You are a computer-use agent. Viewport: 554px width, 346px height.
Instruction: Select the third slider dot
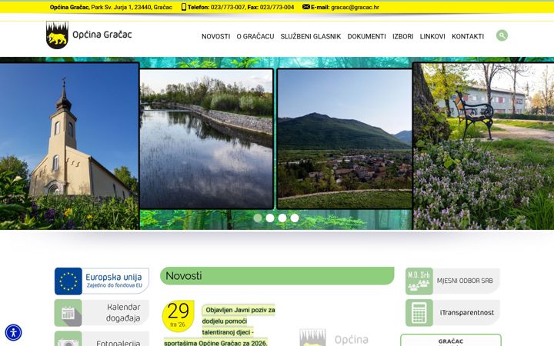tap(282, 218)
